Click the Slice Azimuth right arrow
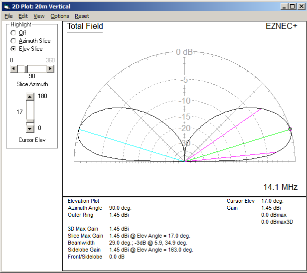This screenshot has height=273, width=307. (50, 69)
